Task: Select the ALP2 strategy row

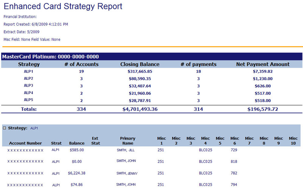Action: click(29, 78)
